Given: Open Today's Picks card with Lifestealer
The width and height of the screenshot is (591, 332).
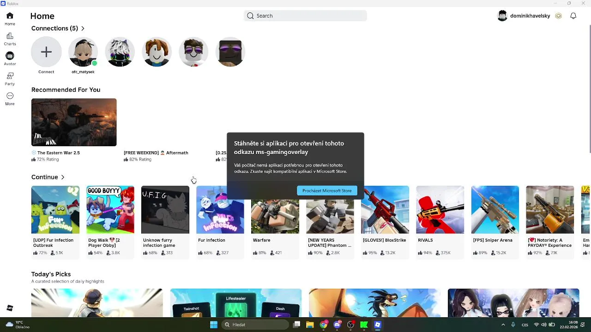Looking at the screenshot, I should pyautogui.click(x=236, y=303).
